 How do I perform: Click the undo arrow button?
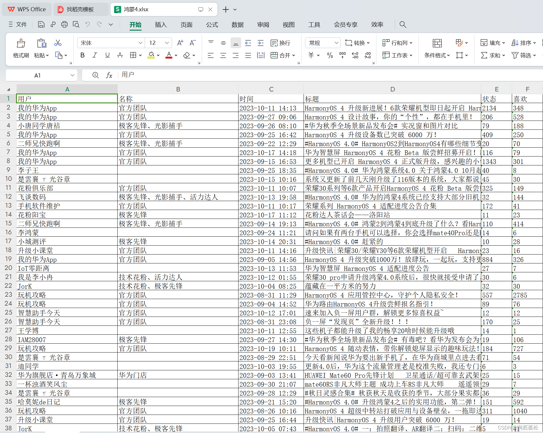(87, 24)
